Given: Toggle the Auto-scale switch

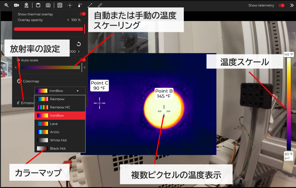Looking at the screenshot, I should 83,60.
